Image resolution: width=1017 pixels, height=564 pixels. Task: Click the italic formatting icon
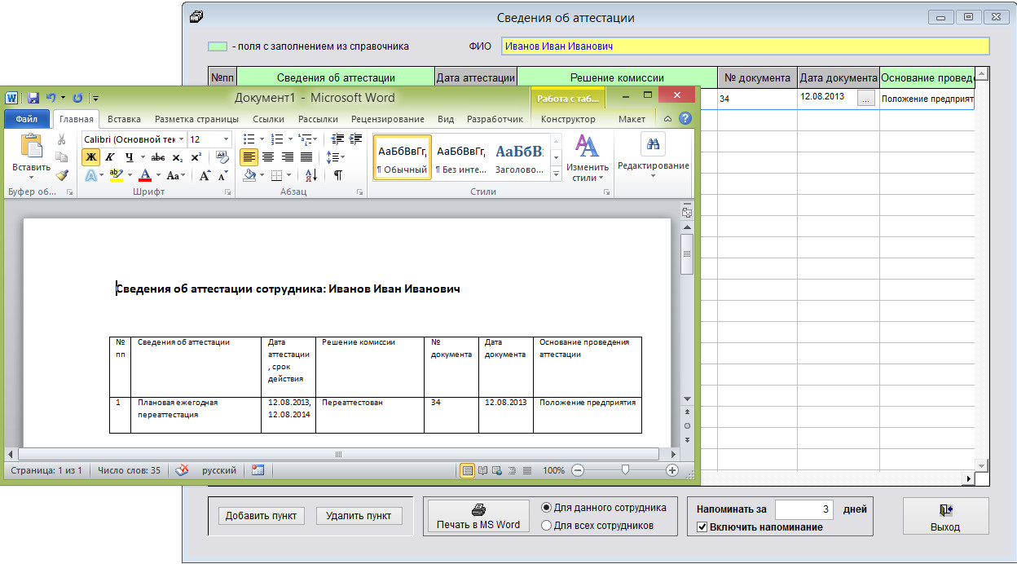click(109, 157)
